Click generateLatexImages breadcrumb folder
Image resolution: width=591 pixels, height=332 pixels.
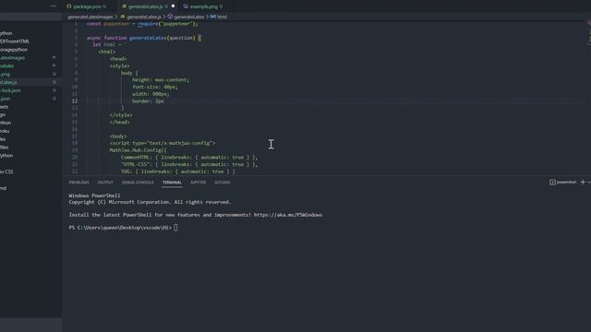coord(90,17)
